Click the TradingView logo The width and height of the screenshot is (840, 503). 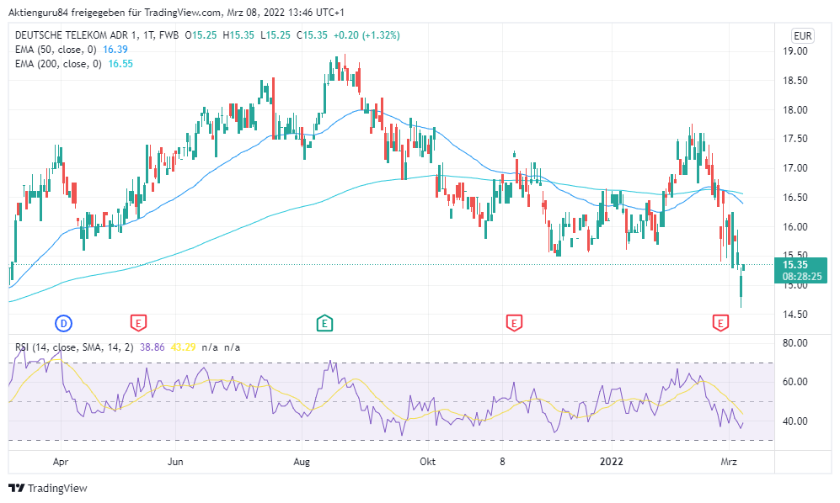pyautogui.click(x=48, y=488)
